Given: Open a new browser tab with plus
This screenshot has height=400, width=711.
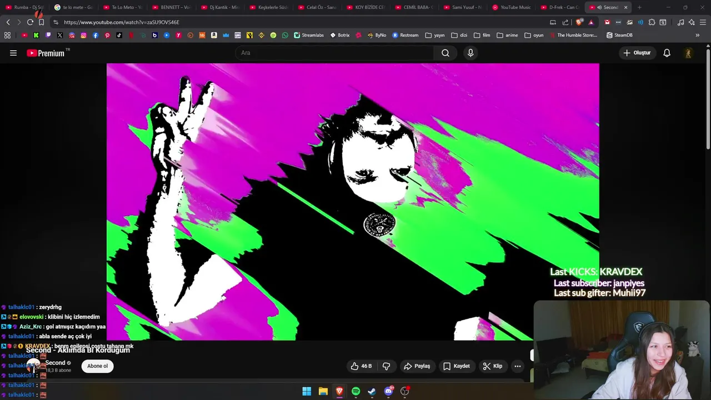Looking at the screenshot, I should (639, 7).
